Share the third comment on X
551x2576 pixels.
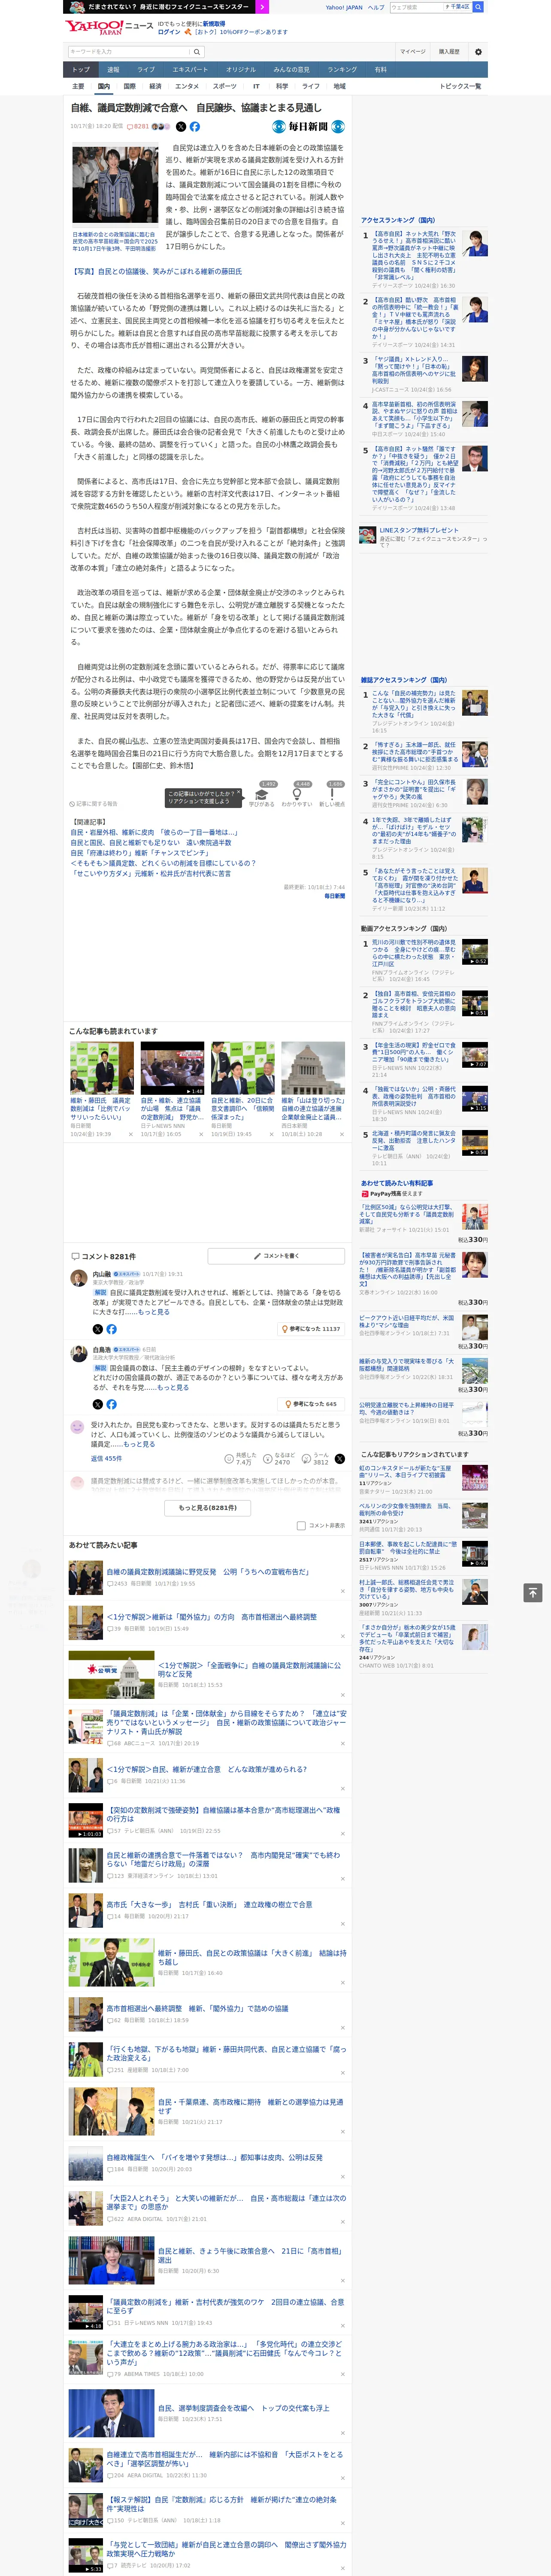click(x=340, y=1459)
